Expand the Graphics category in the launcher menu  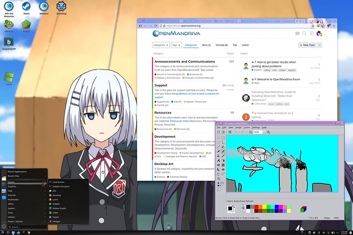pyautogui.click(x=27, y=186)
